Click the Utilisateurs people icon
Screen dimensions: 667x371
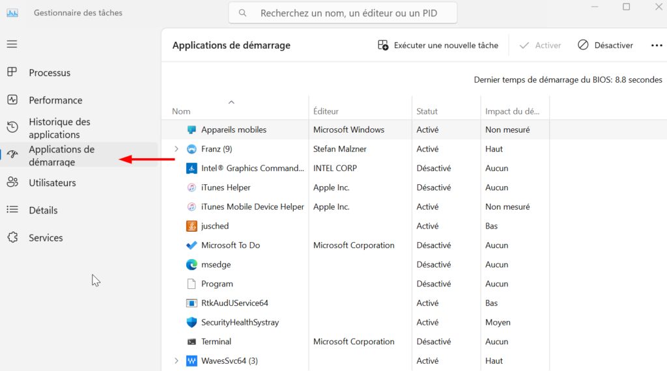click(x=12, y=182)
